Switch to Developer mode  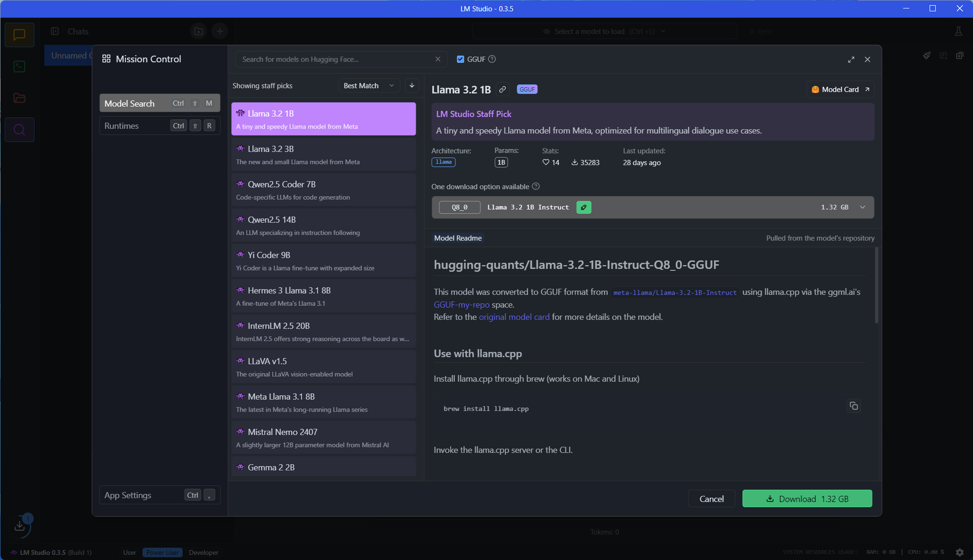point(203,552)
